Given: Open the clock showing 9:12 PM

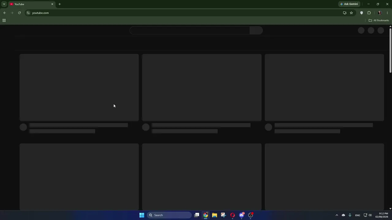Looking at the screenshot, I should 382,215.
